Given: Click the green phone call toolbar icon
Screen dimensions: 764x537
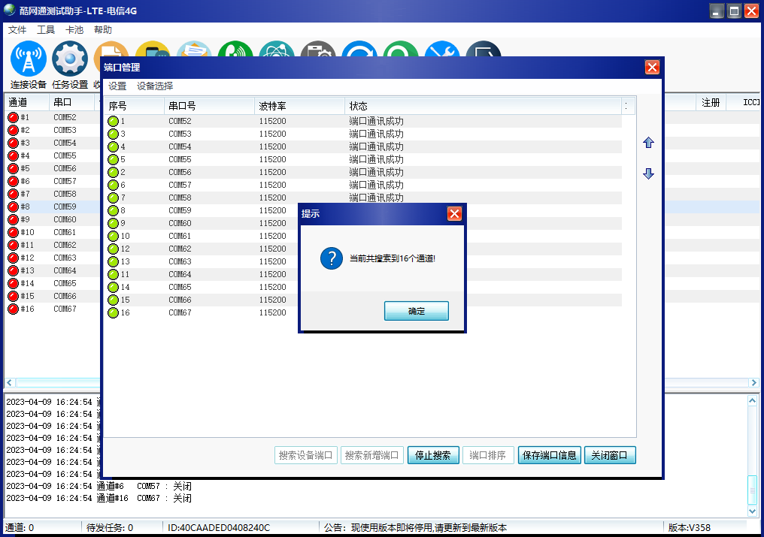Looking at the screenshot, I should [235, 49].
